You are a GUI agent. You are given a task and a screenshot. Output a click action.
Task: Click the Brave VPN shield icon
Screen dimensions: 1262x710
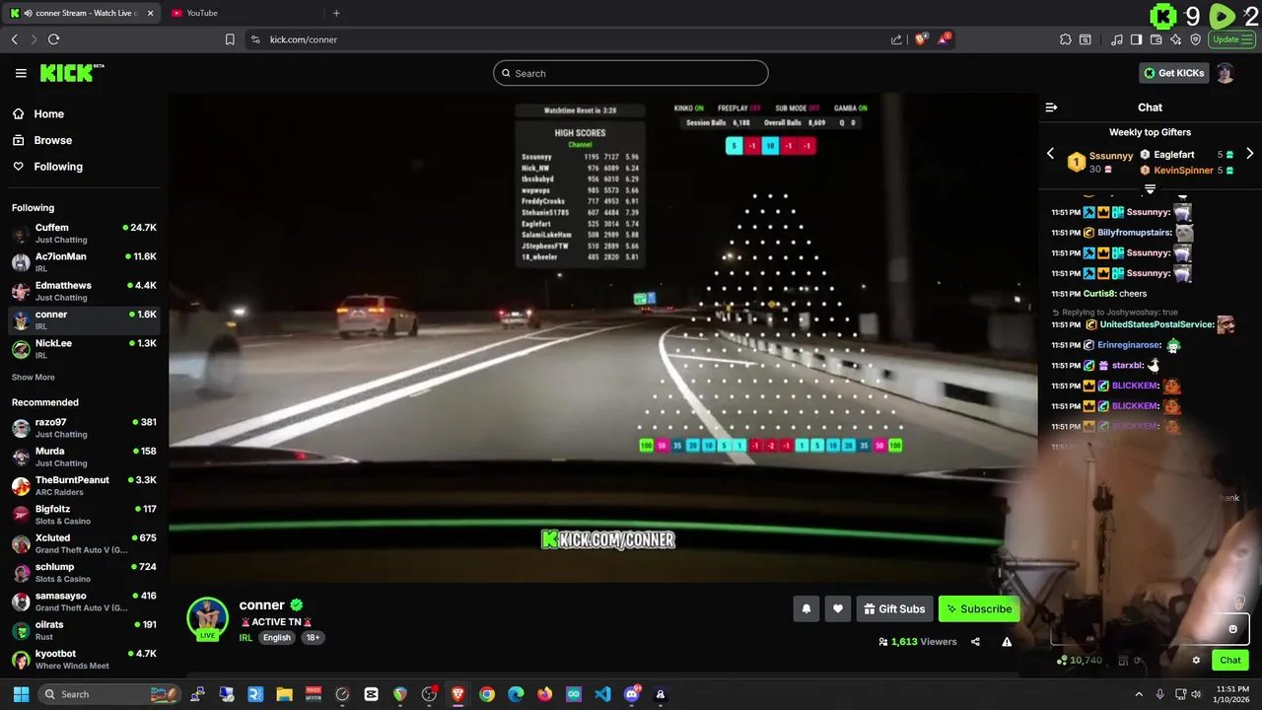click(x=1196, y=39)
